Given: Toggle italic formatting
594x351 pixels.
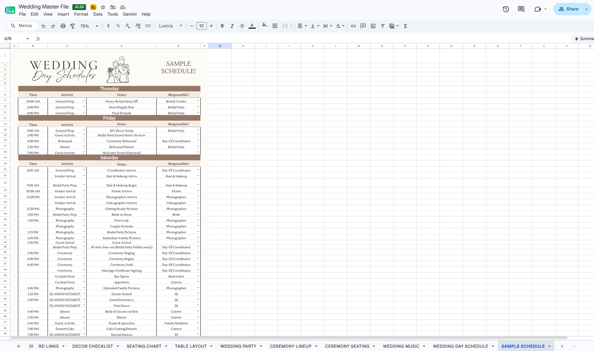Looking at the screenshot, I should 232,26.
